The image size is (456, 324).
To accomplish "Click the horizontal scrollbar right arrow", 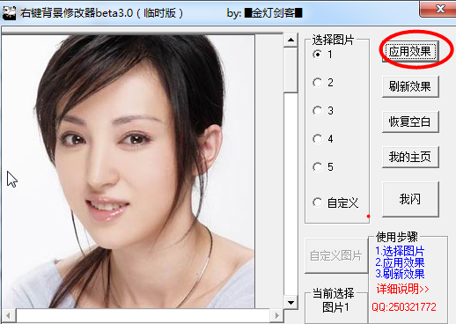I will coord(277,316).
